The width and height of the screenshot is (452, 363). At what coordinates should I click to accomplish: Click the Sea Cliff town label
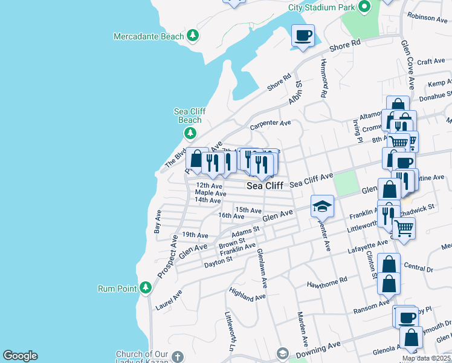264,186
